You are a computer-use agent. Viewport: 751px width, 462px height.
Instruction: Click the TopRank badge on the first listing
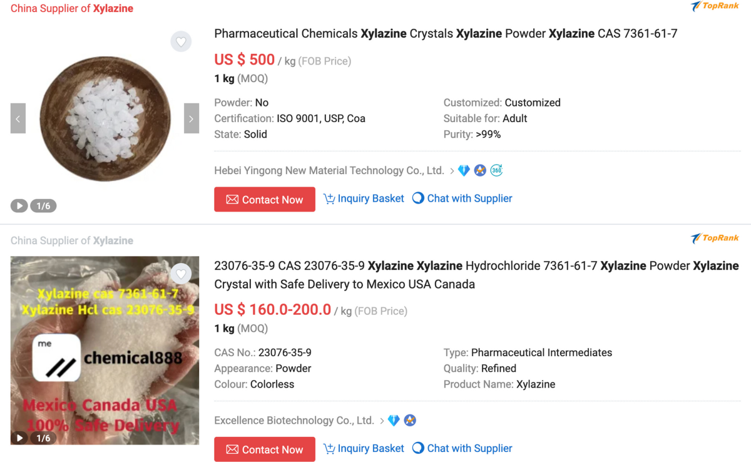(715, 6)
